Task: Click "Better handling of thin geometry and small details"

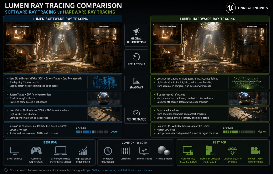Action: point(183,118)
